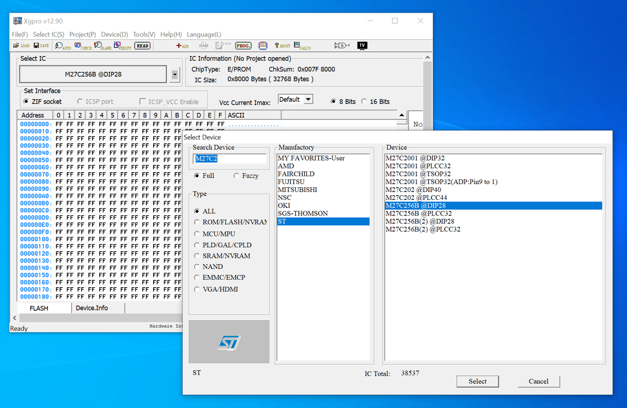Screen dimensions: 627x408
Task: Click the logic gate test toolbar icon
Action: click(x=342, y=46)
